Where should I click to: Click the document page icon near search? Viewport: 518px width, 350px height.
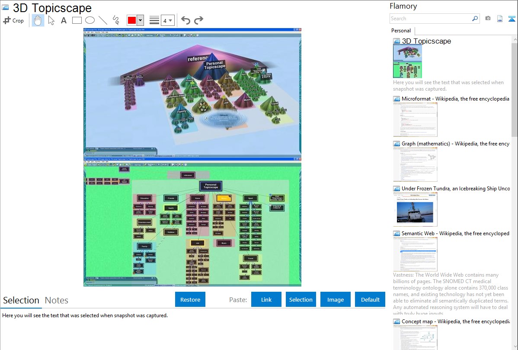click(500, 19)
